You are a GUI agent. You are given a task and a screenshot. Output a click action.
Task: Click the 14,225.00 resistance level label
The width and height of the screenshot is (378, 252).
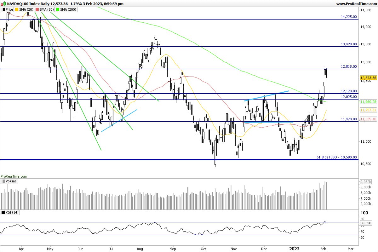(349, 17)
